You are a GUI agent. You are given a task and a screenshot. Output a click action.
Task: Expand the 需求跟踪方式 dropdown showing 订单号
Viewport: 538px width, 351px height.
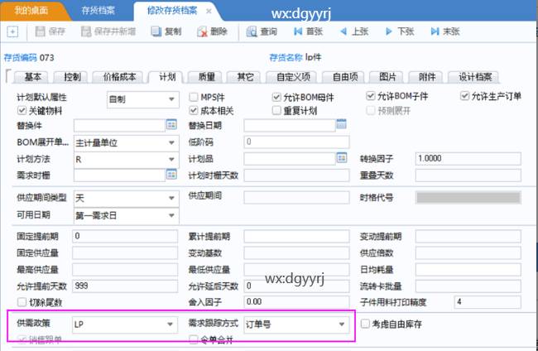(340, 325)
